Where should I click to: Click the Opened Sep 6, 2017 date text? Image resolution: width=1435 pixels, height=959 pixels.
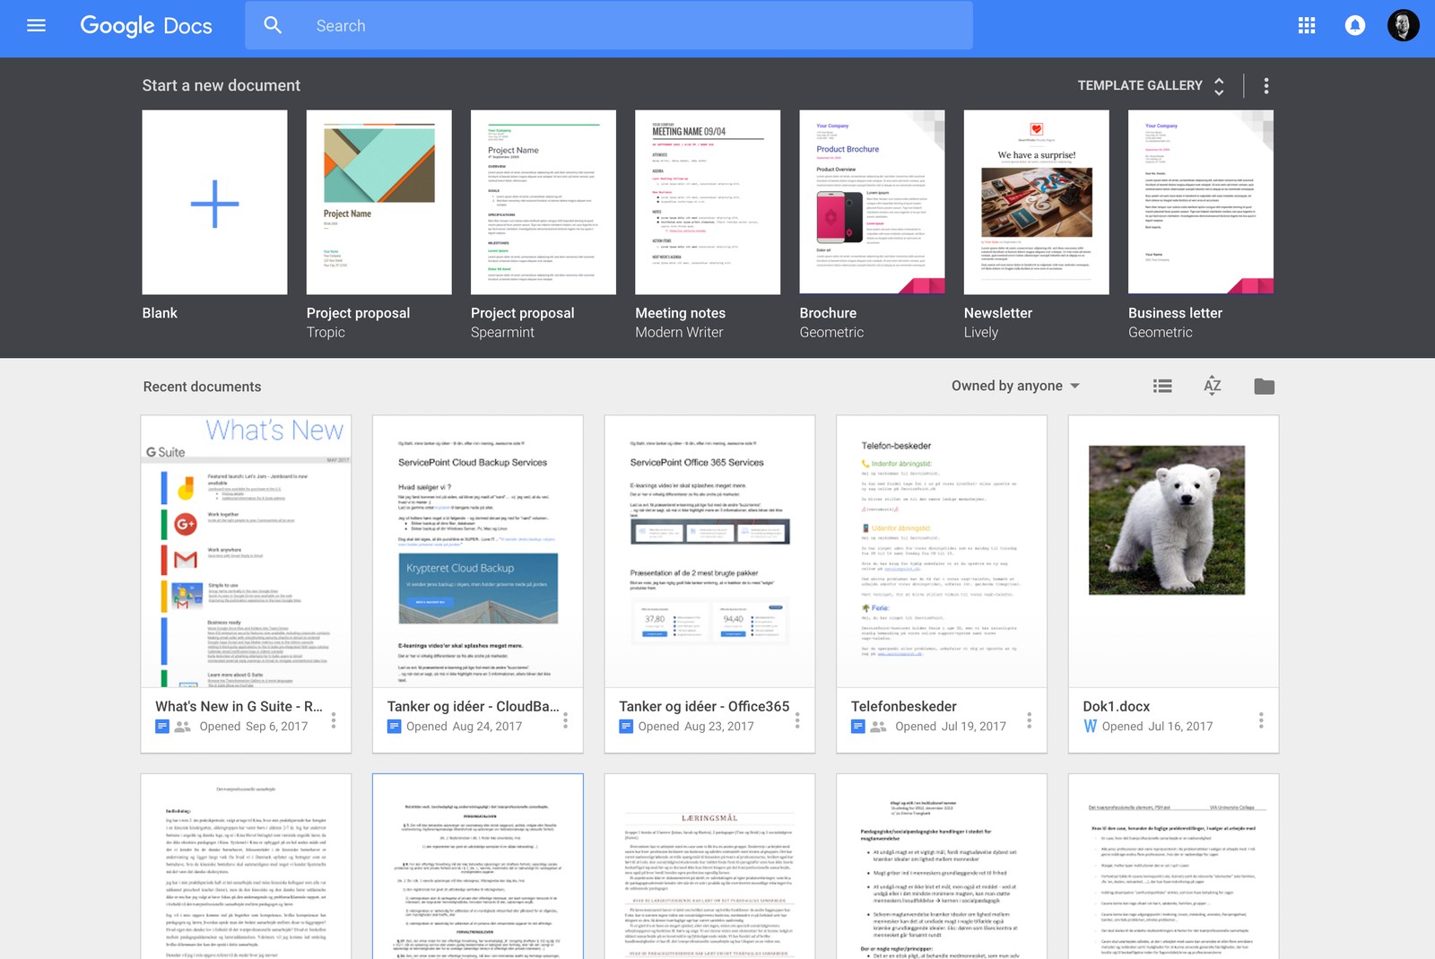[x=254, y=727]
